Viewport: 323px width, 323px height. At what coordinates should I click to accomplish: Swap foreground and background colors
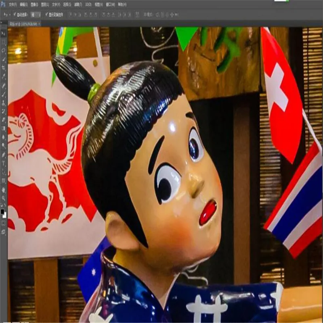[x=5, y=205]
